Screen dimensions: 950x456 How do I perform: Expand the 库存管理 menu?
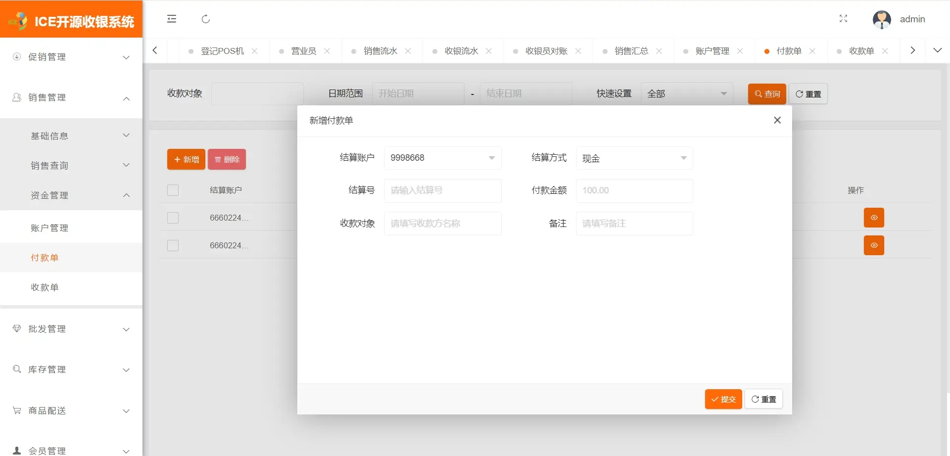(71, 369)
